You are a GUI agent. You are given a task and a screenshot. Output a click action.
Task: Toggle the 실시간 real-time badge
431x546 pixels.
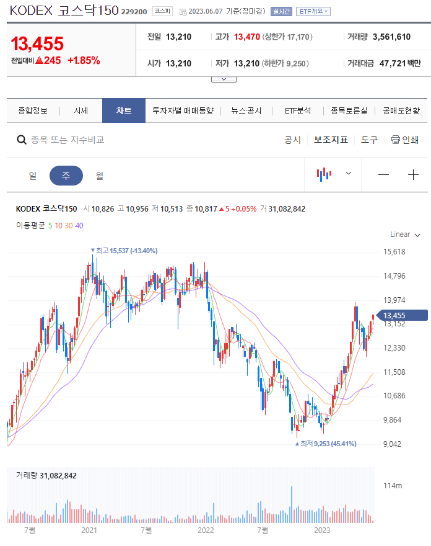pos(281,12)
